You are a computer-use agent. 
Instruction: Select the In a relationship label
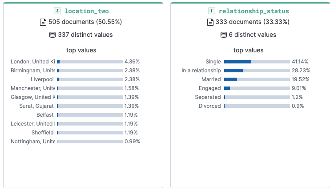click(201, 71)
